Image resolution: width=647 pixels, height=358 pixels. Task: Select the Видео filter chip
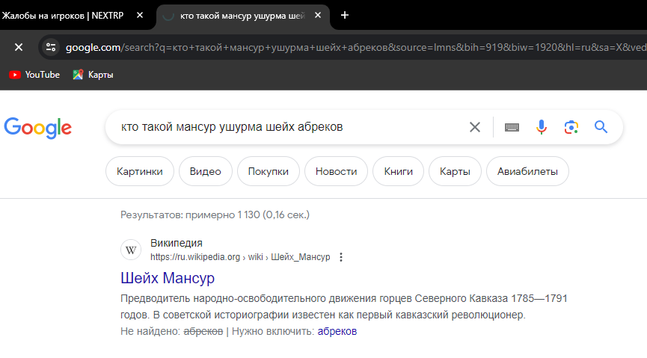[x=205, y=171]
